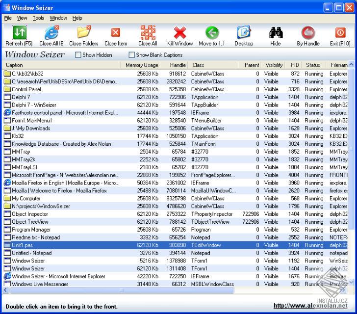The image size is (357, 314).
Task: Sort list by Memory Usage column header
Action: pyautogui.click(x=141, y=65)
